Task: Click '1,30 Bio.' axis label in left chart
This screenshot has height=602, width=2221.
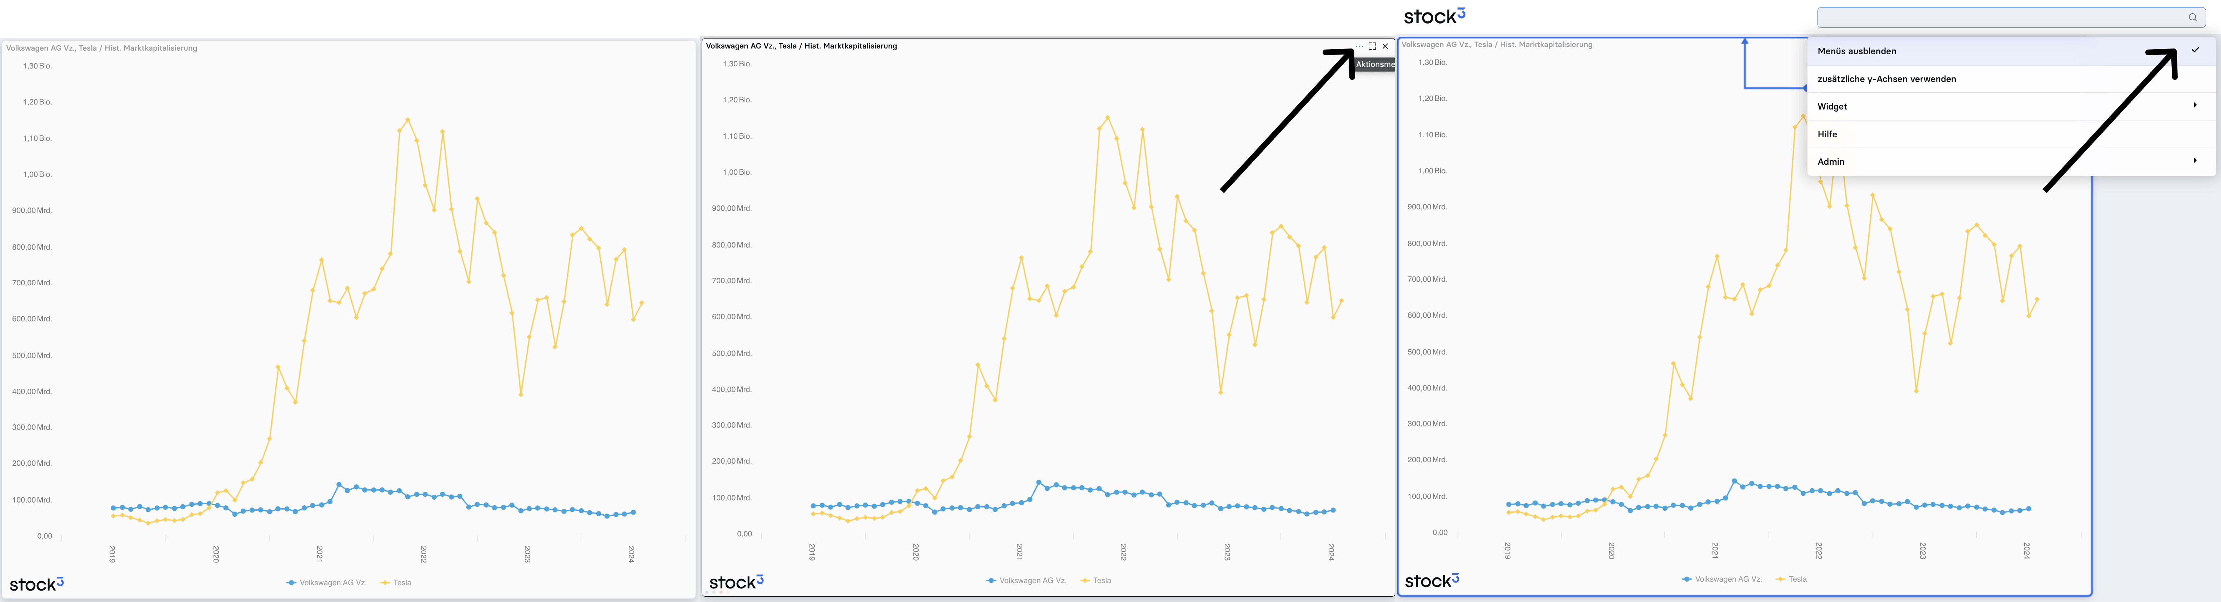Action: (38, 66)
